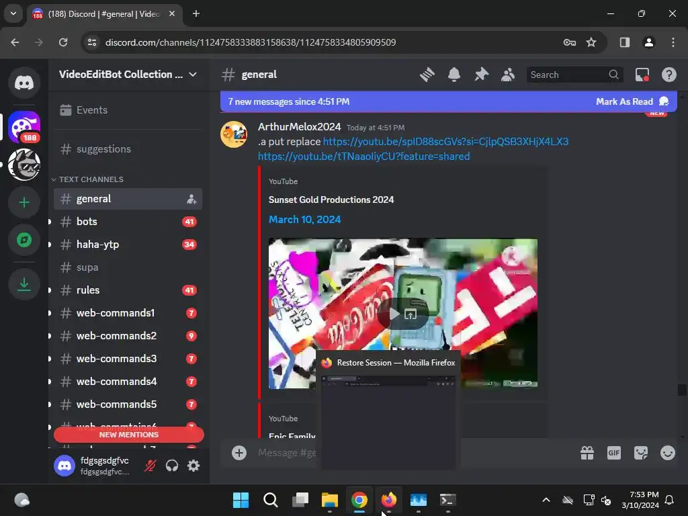Image resolution: width=688 pixels, height=516 pixels.
Task: Click Chrome address bar URL
Action: pos(251,42)
